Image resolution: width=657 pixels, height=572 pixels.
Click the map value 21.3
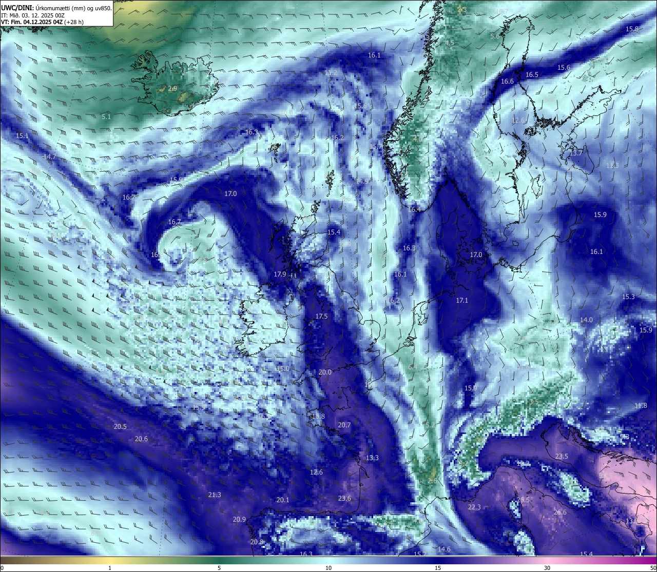215,495
